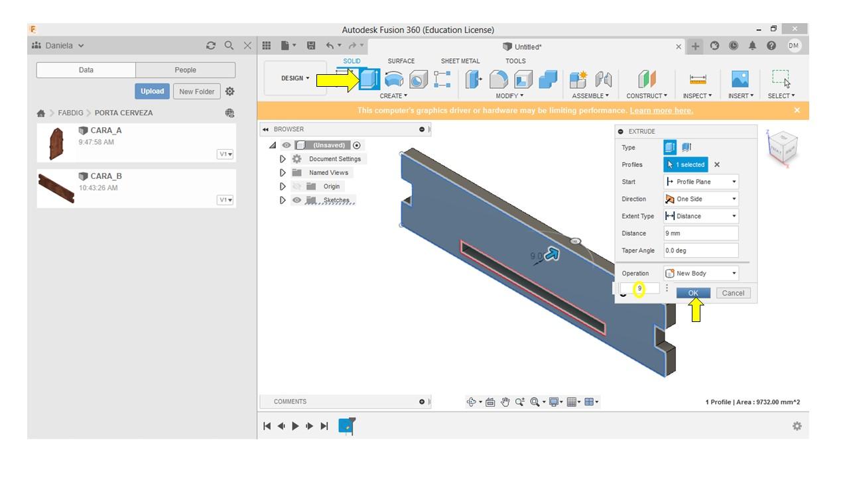Open the Extent Type Distance dropdown
Image resolution: width=849 pixels, height=477 pixels.
(x=701, y=216)
